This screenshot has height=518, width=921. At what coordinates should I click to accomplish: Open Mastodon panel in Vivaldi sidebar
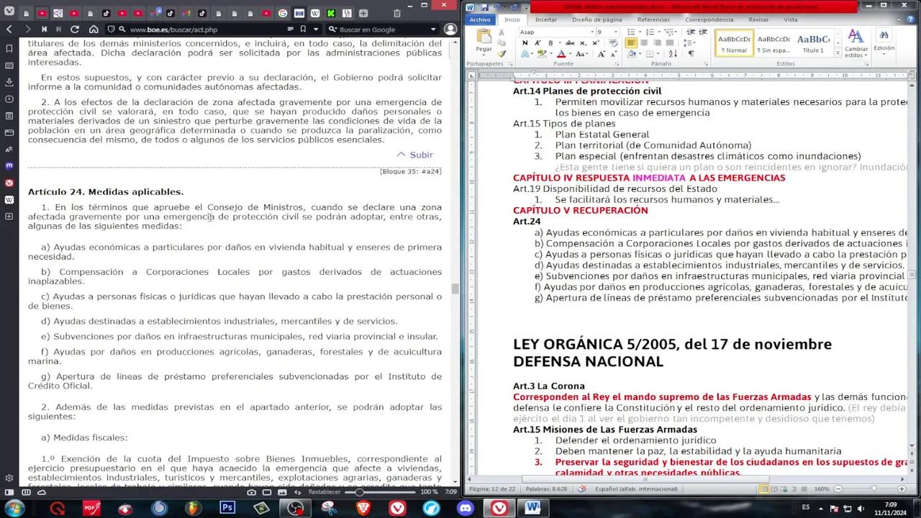9,166
